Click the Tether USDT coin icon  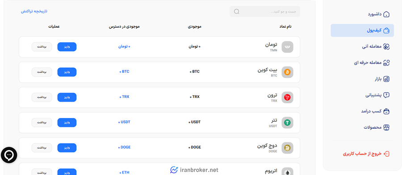click(287, 123)
